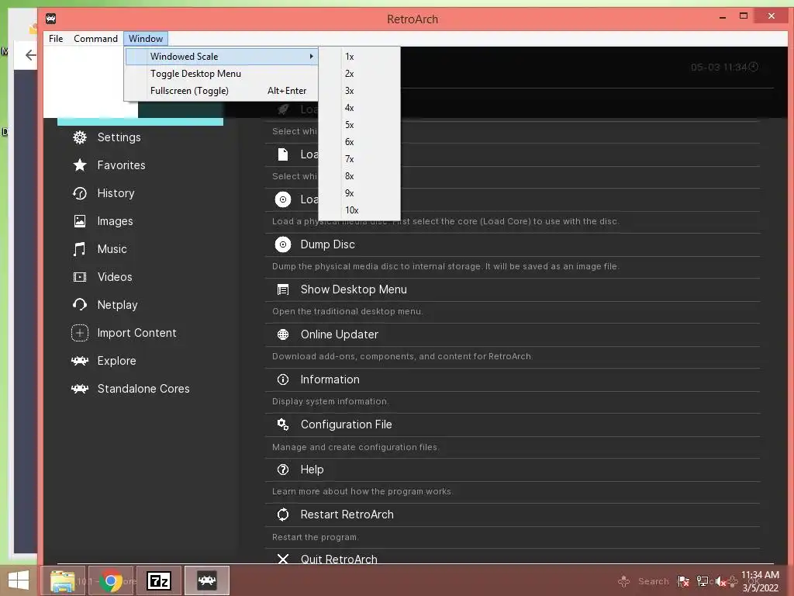Click the Quit RetroArch X icon

[x=283, y=559]
